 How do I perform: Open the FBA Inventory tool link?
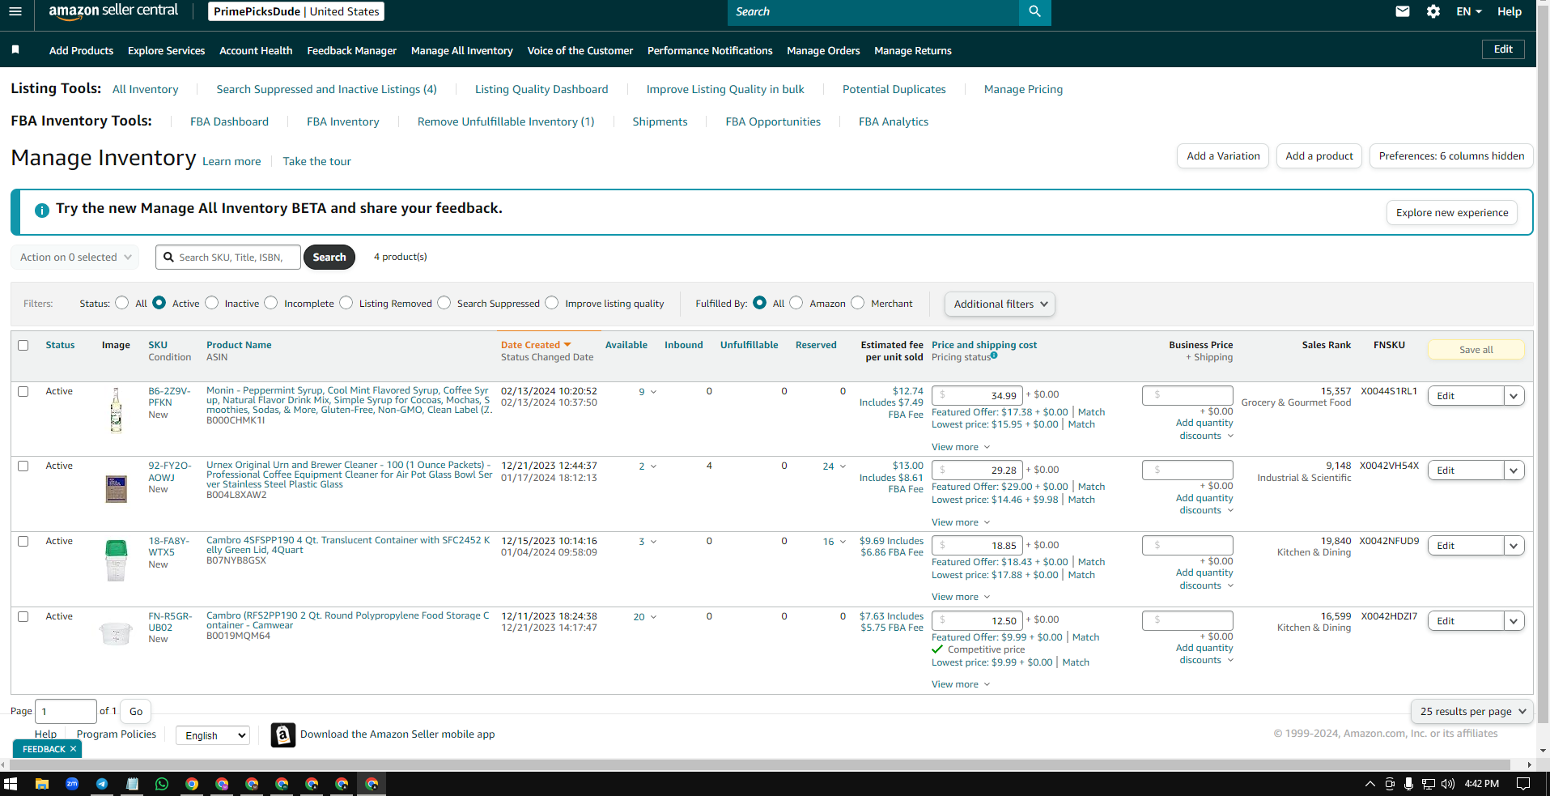[342, 121]
